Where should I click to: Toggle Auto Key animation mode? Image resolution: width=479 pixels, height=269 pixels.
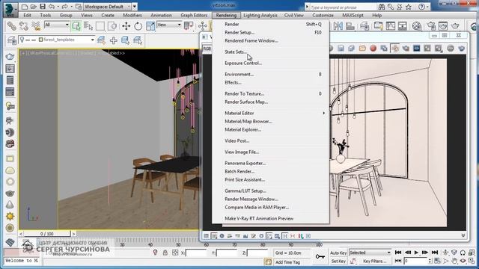[338, 253]
